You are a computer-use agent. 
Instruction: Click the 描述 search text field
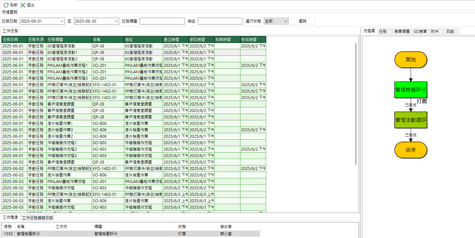(220, 21)
